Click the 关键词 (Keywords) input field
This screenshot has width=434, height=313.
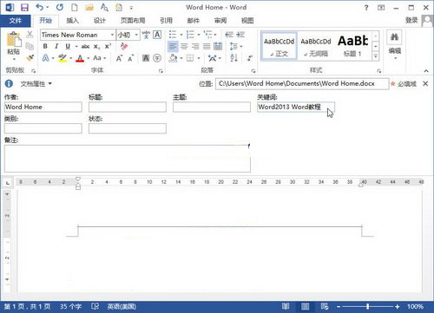(x=296, y=107)
